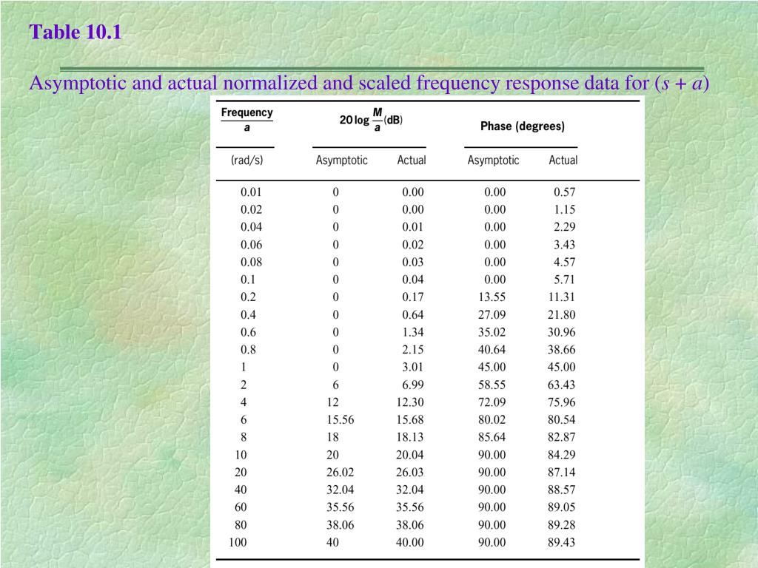Click frequency value "0.1"

tap(248, 279)
